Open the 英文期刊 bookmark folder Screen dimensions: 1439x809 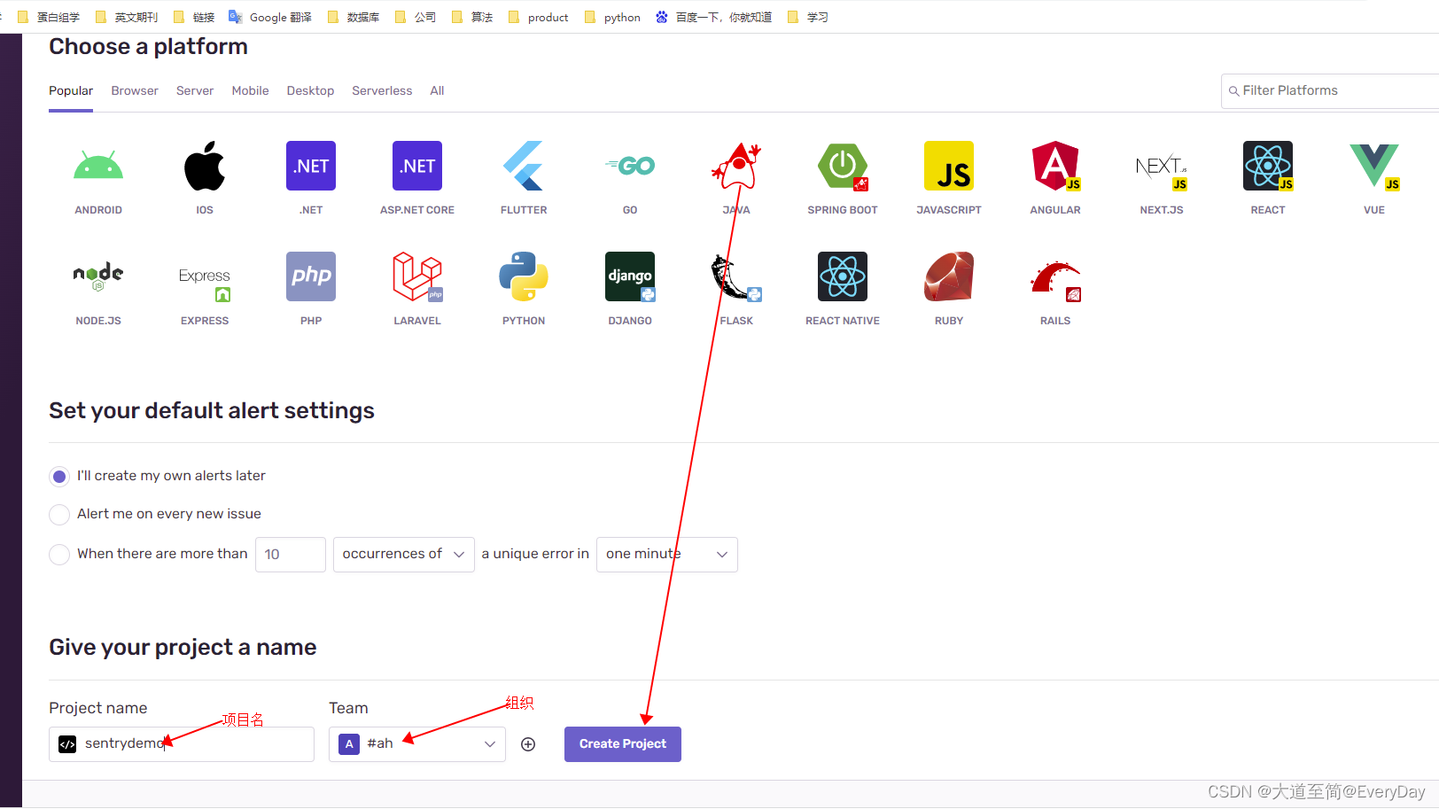pyautogui.click(x=127, y=17)
